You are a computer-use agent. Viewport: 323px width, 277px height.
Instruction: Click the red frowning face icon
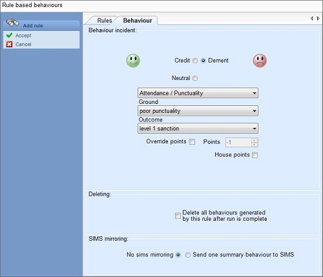260,61
